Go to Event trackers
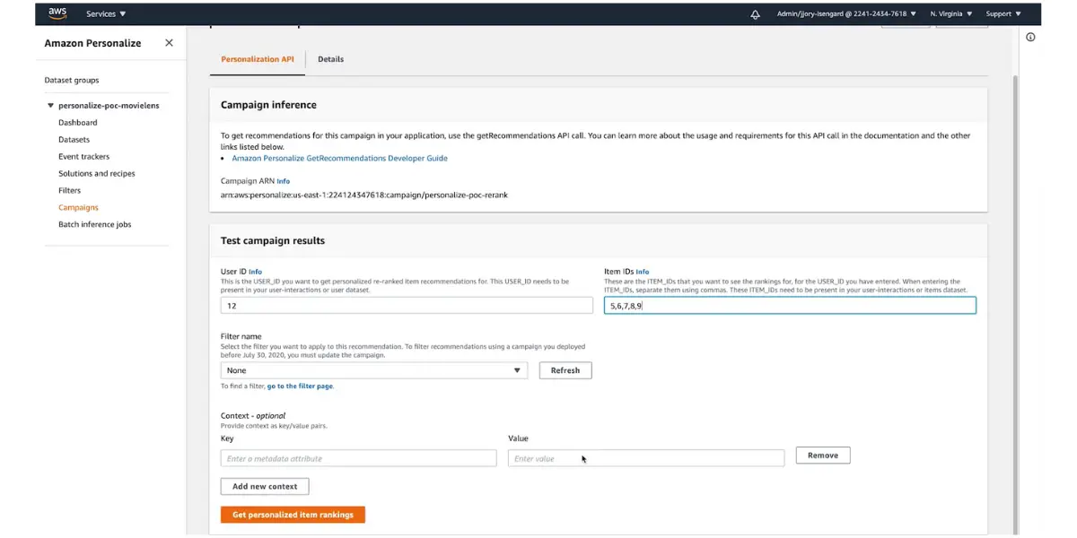Viewport: 1077px width, 538px height. [84, 157]
